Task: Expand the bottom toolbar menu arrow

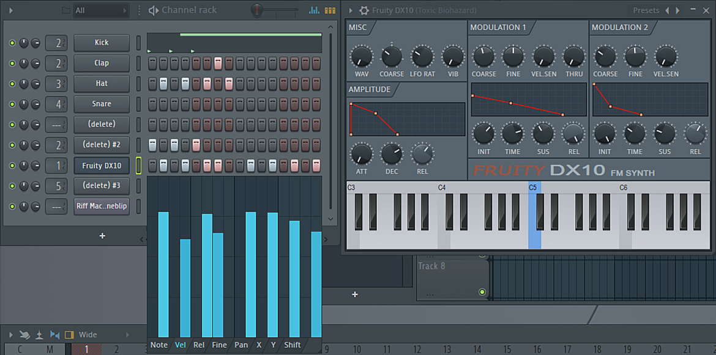Action: point(11,335)
